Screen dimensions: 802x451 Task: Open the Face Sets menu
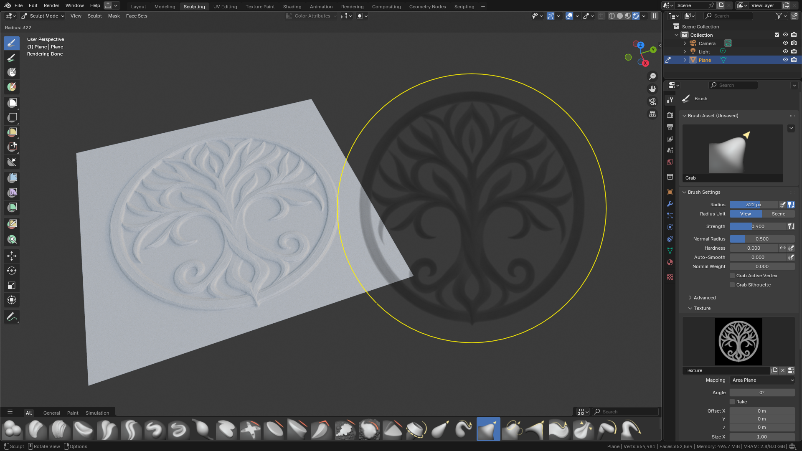click(137, 16)
